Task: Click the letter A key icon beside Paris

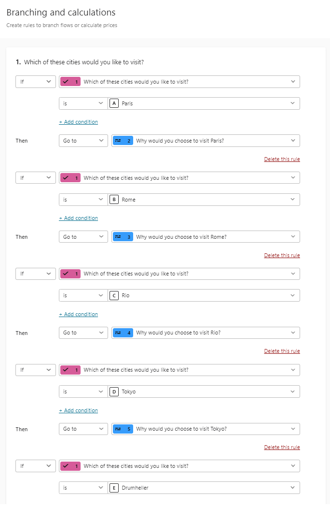Action: [114, 103]
